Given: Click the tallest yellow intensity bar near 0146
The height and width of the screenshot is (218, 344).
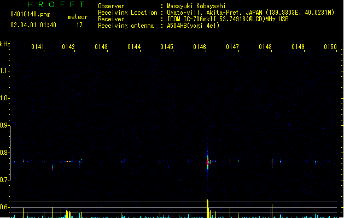Looking at the screenshot, I should (x=207, y=208).
